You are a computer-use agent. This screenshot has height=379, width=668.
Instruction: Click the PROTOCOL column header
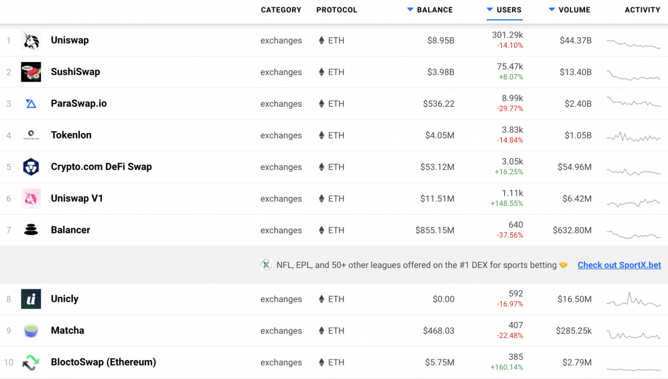click(x=336, y=10)
